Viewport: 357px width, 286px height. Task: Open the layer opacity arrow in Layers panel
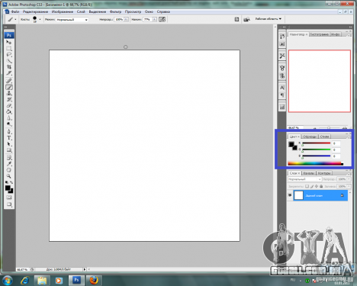point(349,179)
